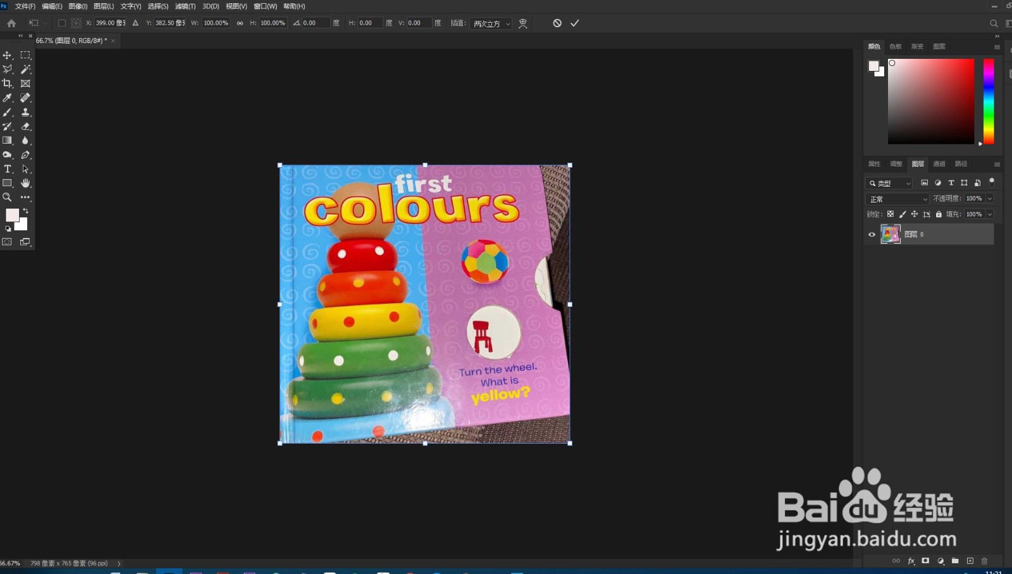
Task: Select the Clone Stamp tool
Action: point(25,112)
